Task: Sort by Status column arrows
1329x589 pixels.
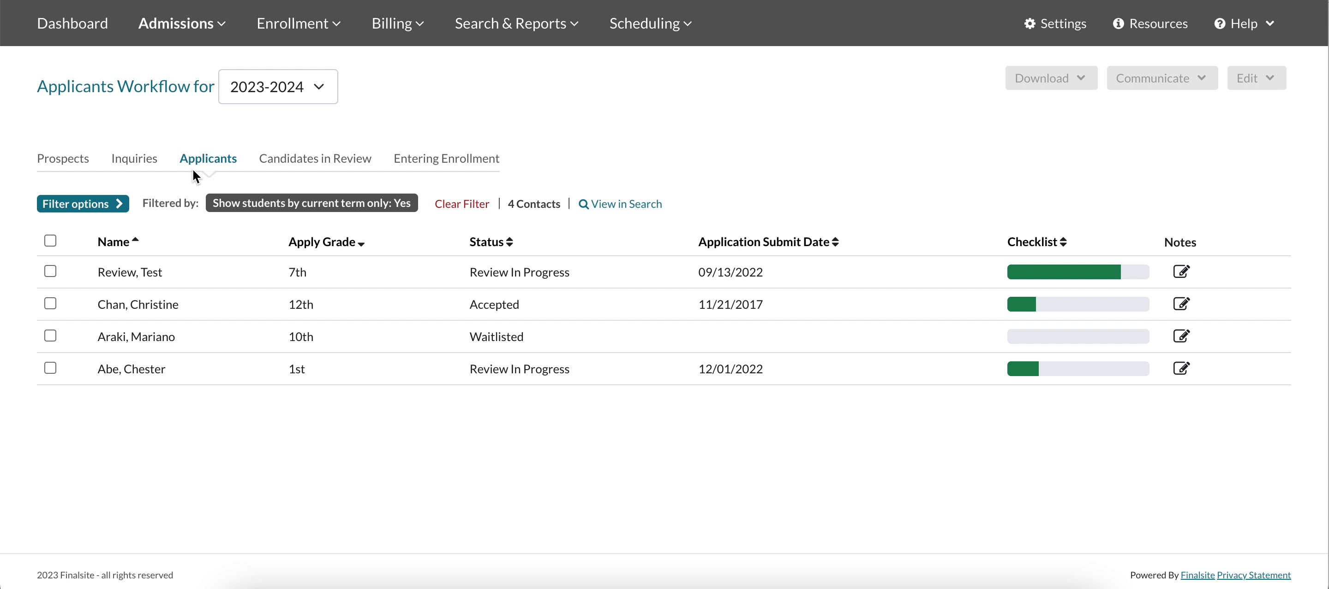Action: [509, 242]
